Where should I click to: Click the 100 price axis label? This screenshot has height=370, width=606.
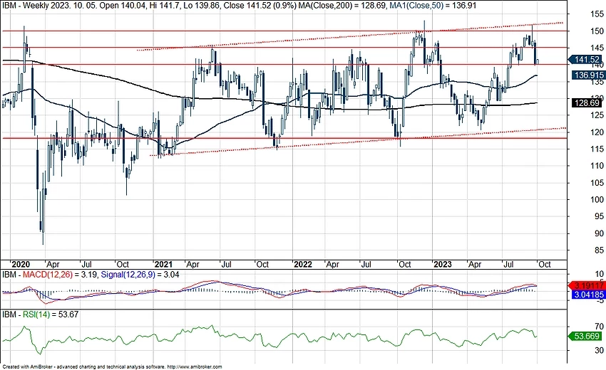click(597, 199)
